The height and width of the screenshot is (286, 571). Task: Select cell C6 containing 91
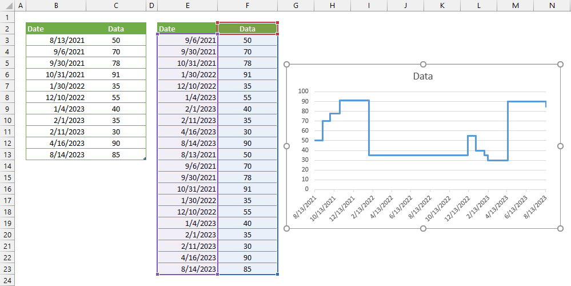[116, 74]
